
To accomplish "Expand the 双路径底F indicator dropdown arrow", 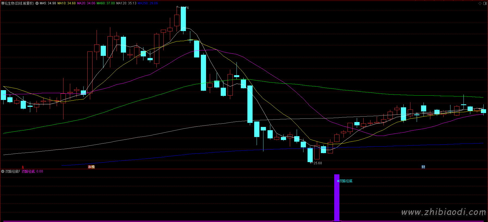I will 3,171.
